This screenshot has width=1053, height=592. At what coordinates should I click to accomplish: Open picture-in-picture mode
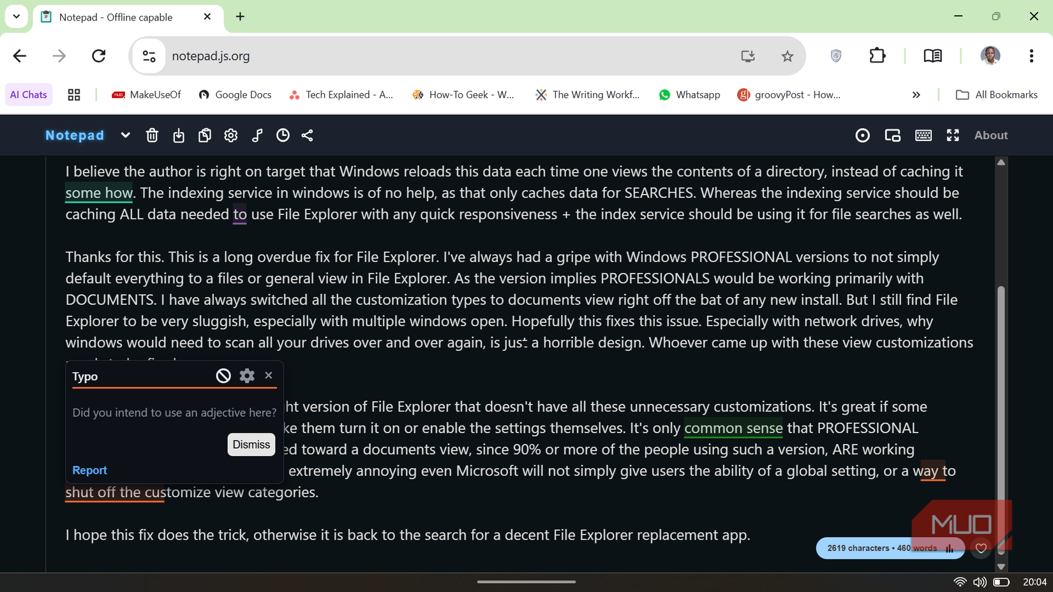tap(892, 135)
